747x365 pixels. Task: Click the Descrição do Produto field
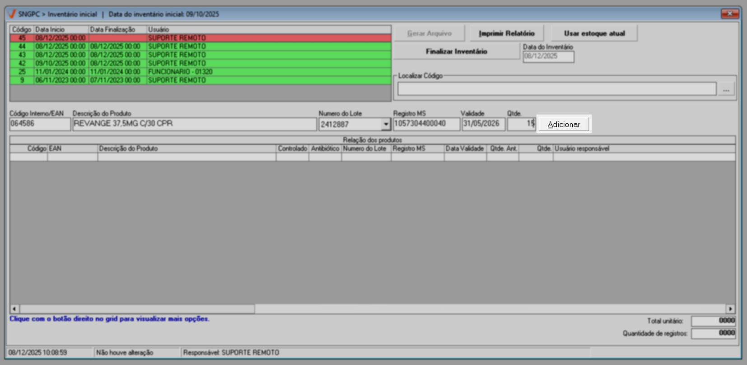pyautogui.click(x=194, y=124)
